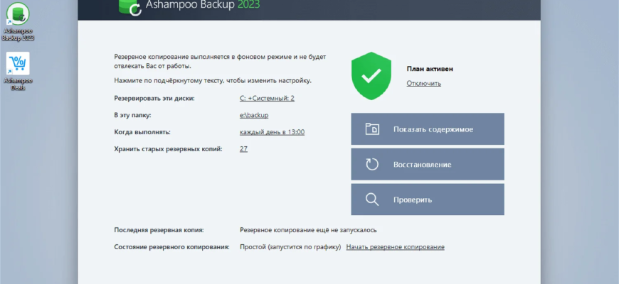619x284 pixels.
Task: Click the Восстановление button
Action: pos(428,164)
